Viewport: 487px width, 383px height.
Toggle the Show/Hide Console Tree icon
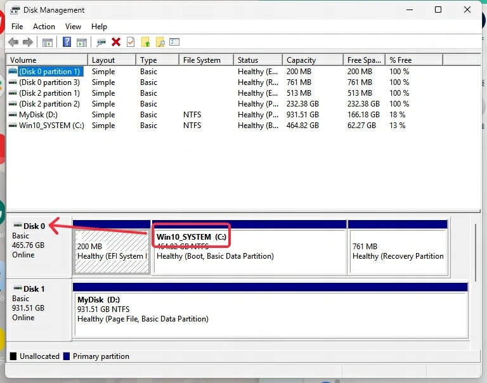[x=47, y=42]
